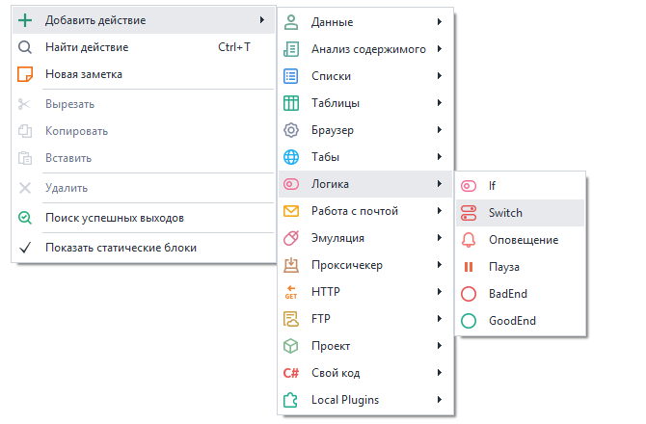Viewport: 646px width, 424px height.
Task: Add the GoodEnd action
Action: click(511, 321)
